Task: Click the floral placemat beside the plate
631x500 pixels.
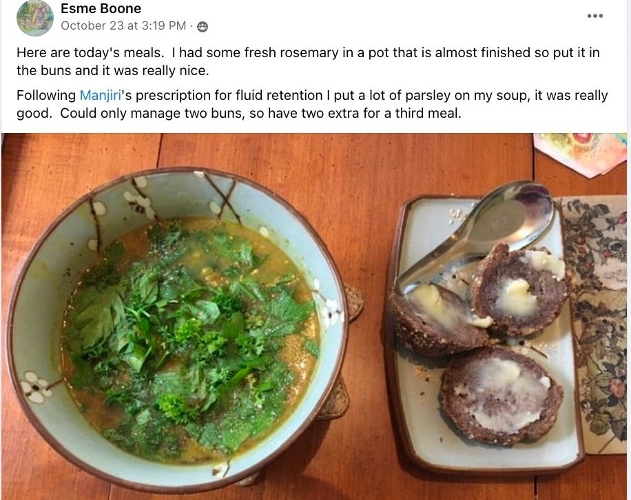Action: pos(596,322)
